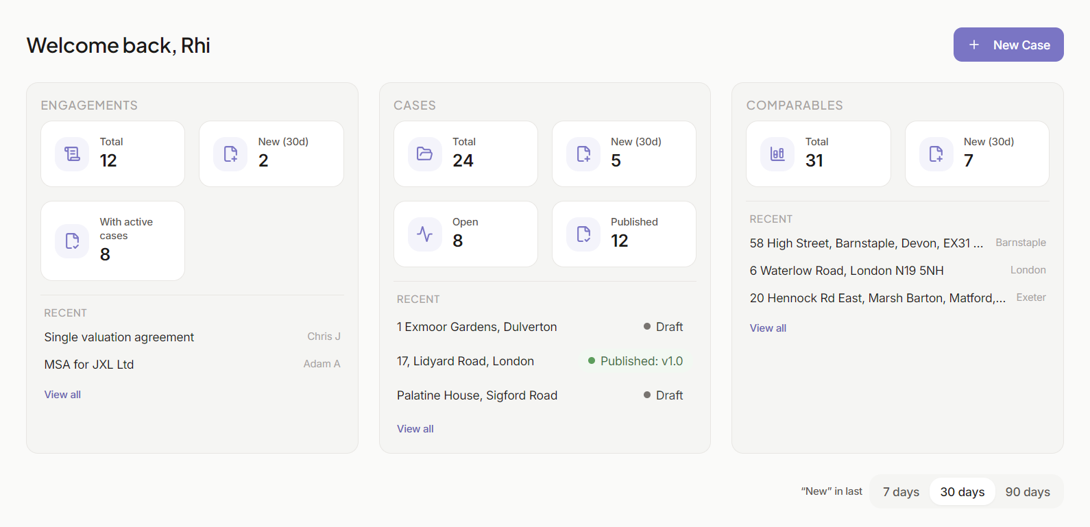Click the Cases New (30d) value 5
Screen dimensions: 1090x527
[616, 161]
